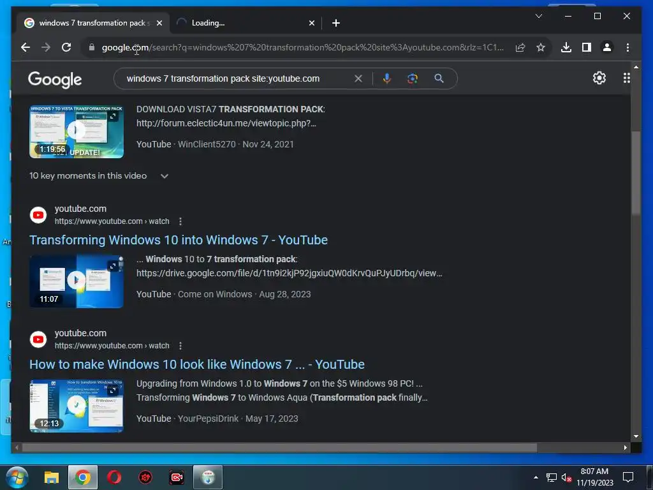The height and width of the screenshot is (490, 653).
Task: Click the magnifier search button
Action: click(x=439, y=78)
